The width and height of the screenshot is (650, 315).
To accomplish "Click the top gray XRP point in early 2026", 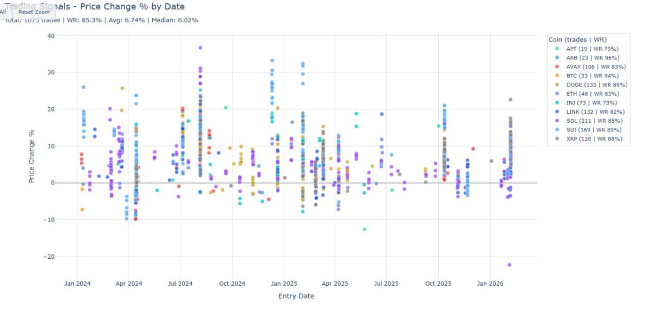I will pos(510,100).
